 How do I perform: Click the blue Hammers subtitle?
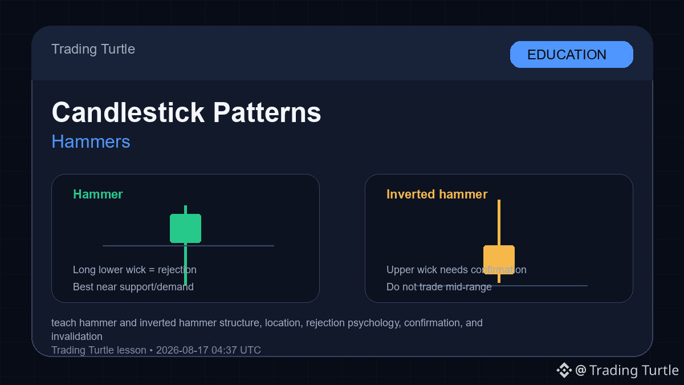[91, 141]
